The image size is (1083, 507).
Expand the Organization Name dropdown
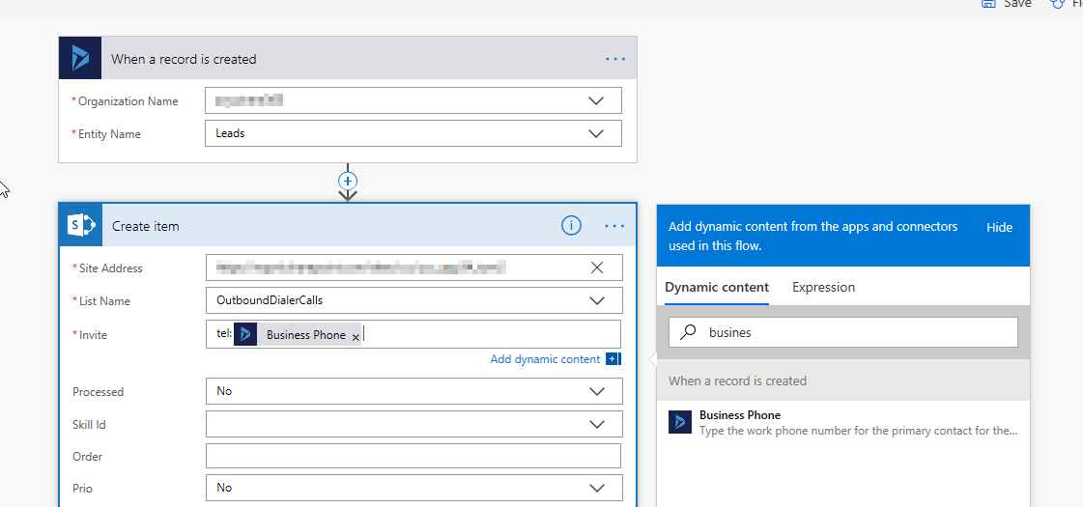(596, 100)
